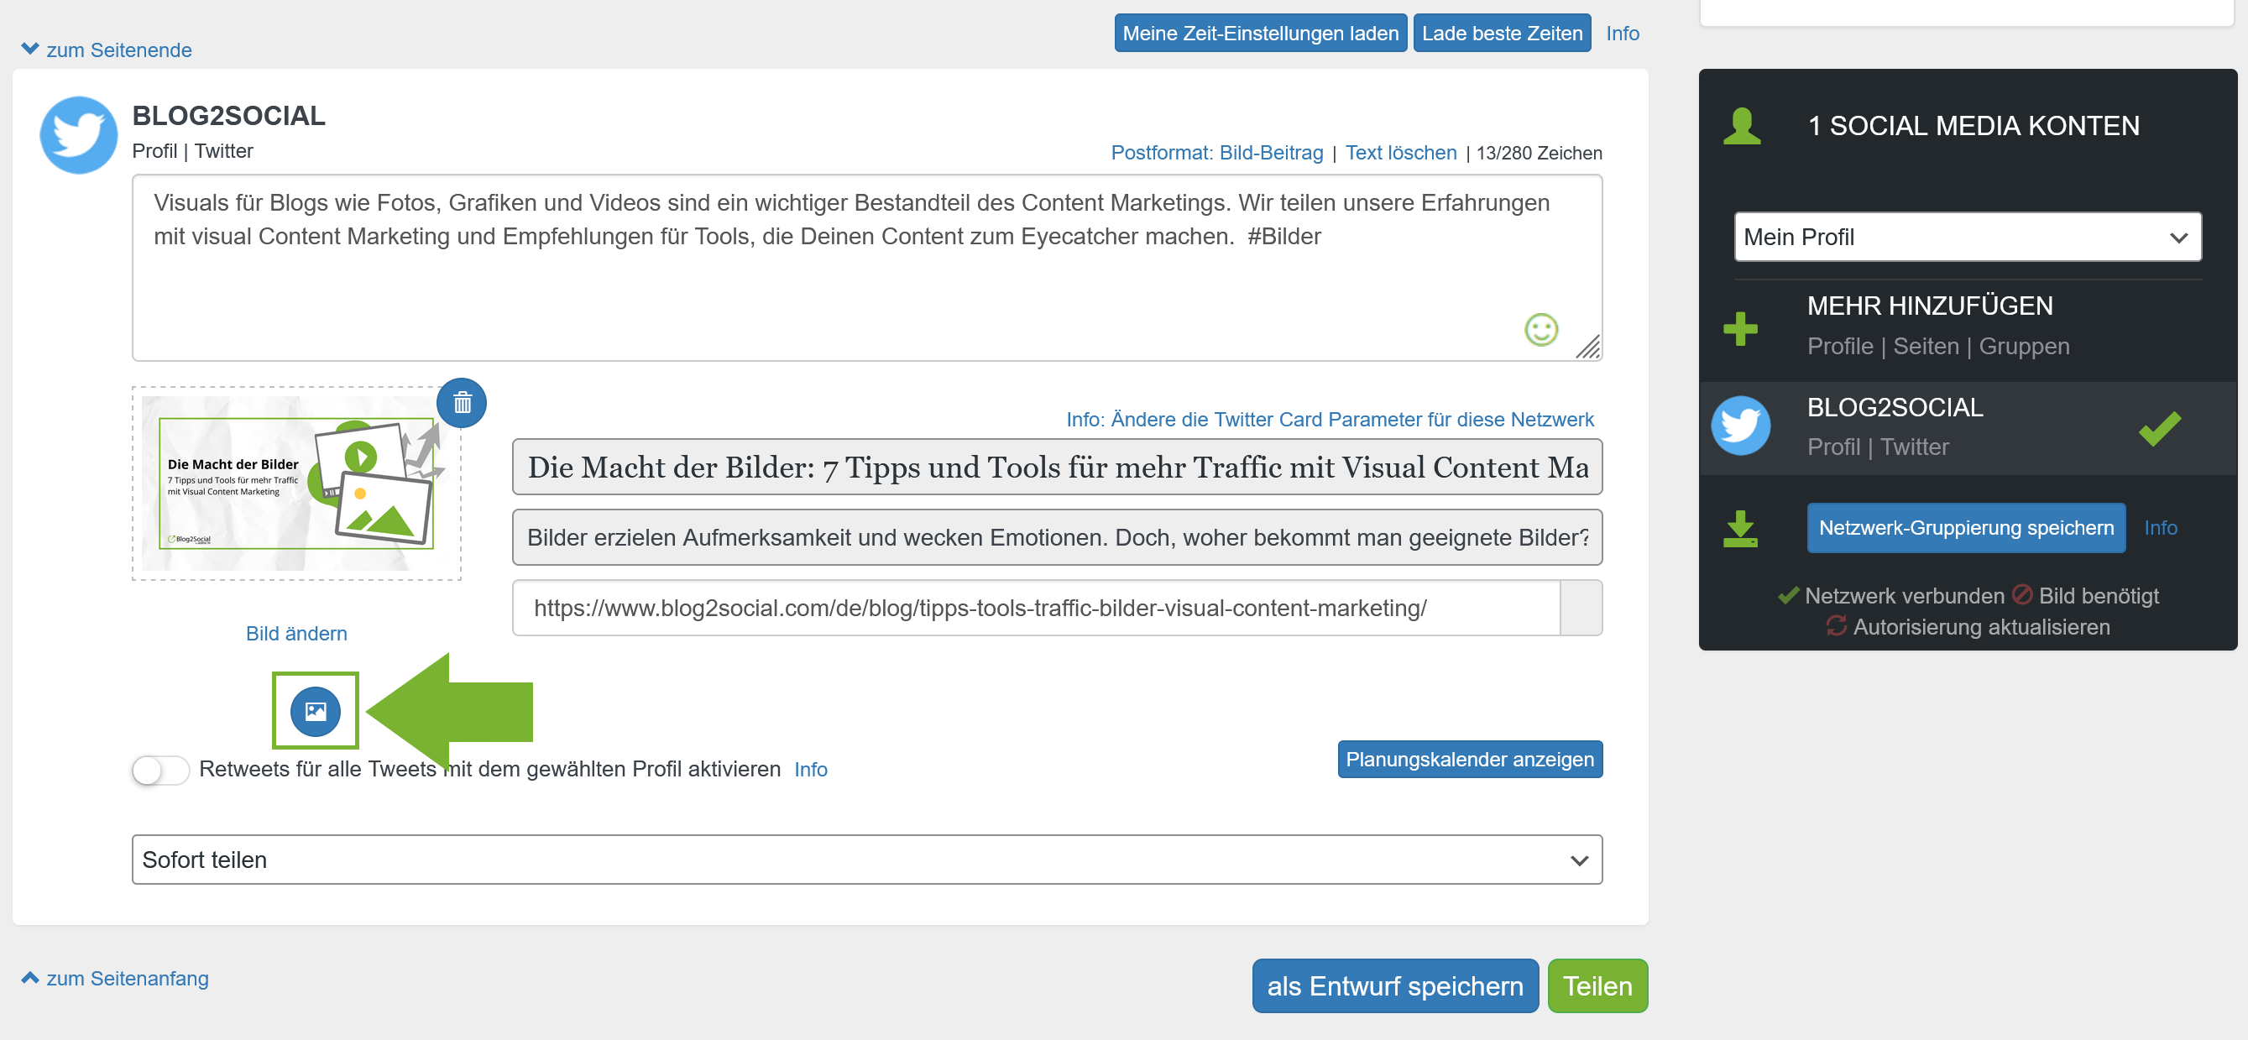Click the MEHR HINZUFÜGEN heading

tap(1930, 306)
